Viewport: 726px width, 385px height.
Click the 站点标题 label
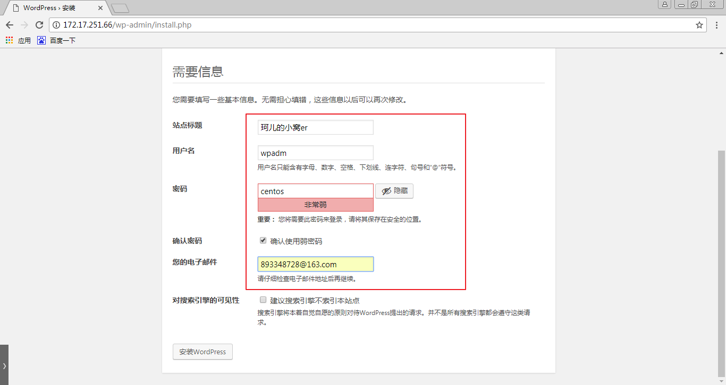(187, 125)
